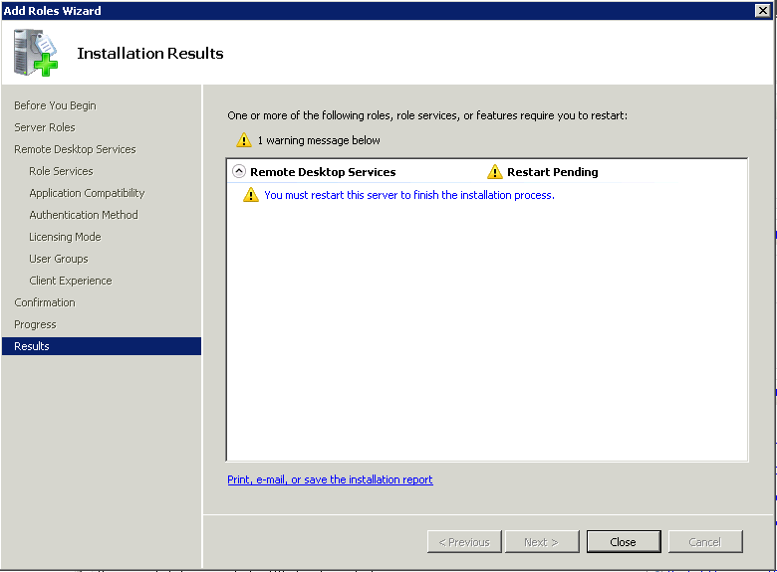Click the warning icon beside the restart server message
The image size is (777, 572).
(x=251, y=195)
